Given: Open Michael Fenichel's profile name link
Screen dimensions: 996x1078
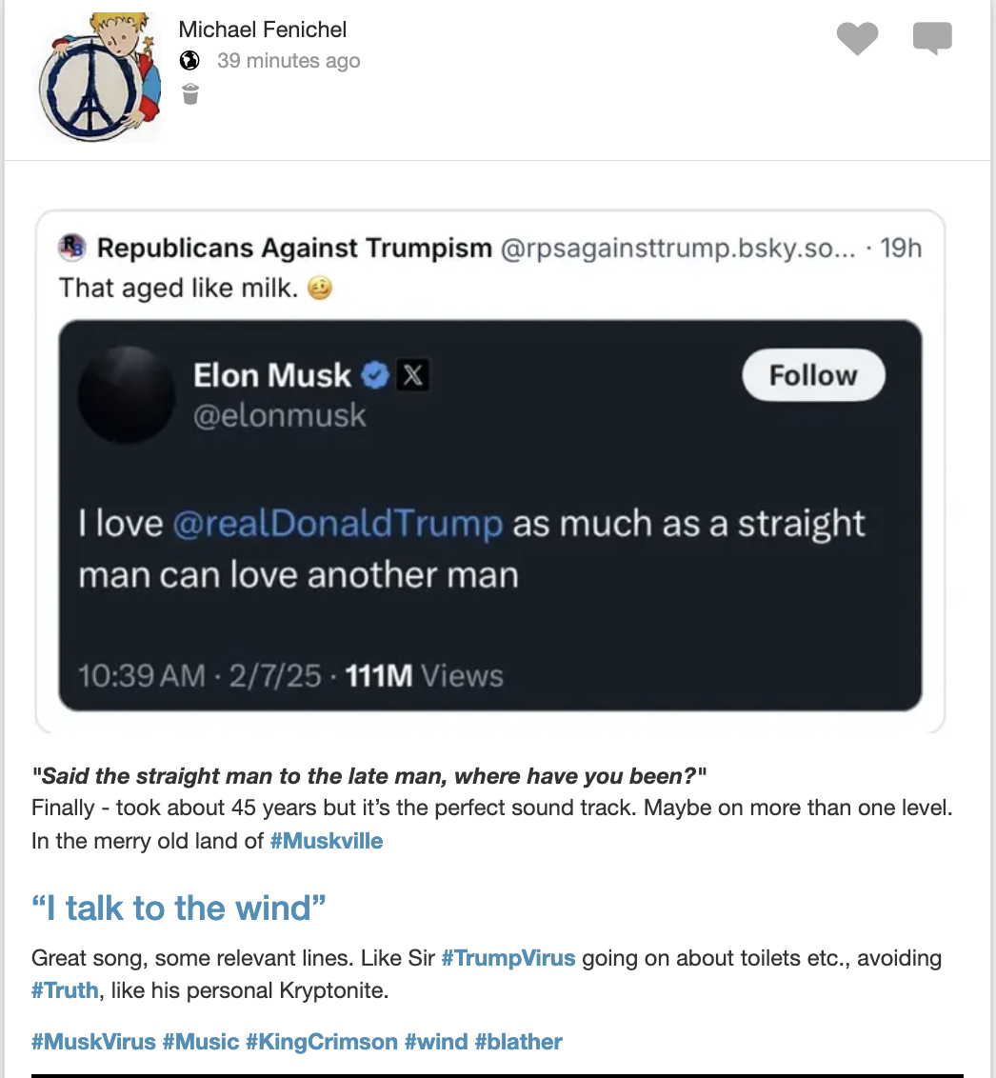Looking at the screenshot, I should click(264, 30).
